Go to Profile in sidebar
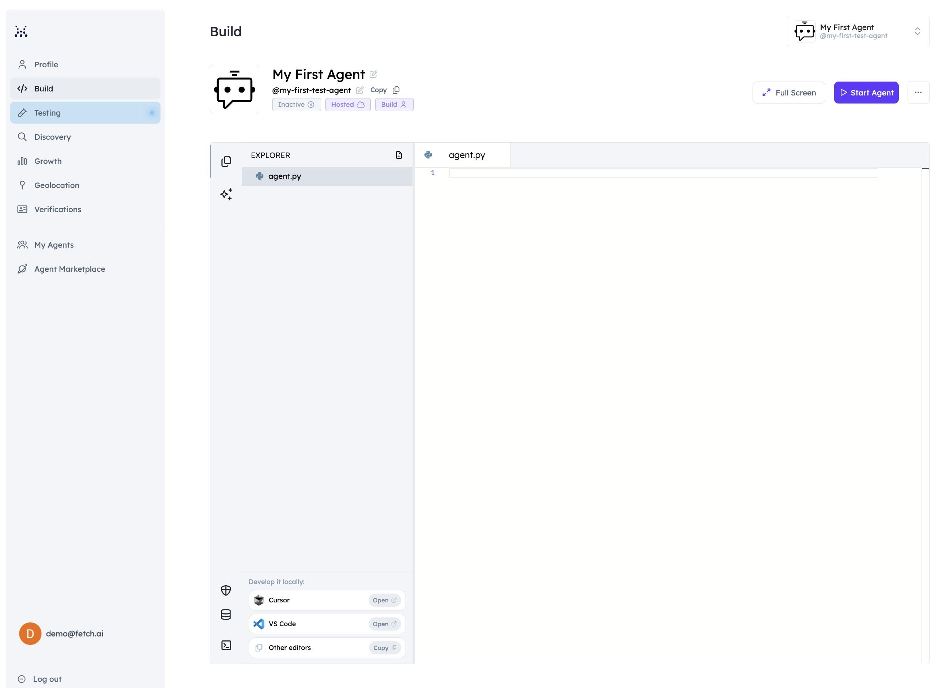The image size is (946, 688). click(85, 65)
